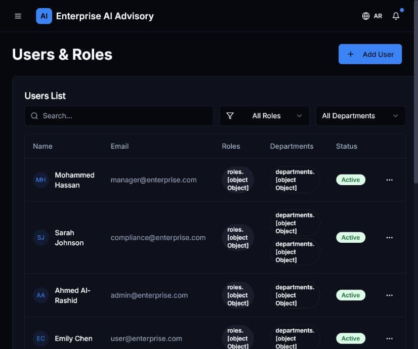The width and height of the screenshot is (418, 349).
Task: Click the Departments column header
Action: pos(291,146)
